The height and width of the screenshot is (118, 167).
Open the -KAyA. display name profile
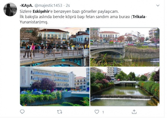click(x=26, y=5)
